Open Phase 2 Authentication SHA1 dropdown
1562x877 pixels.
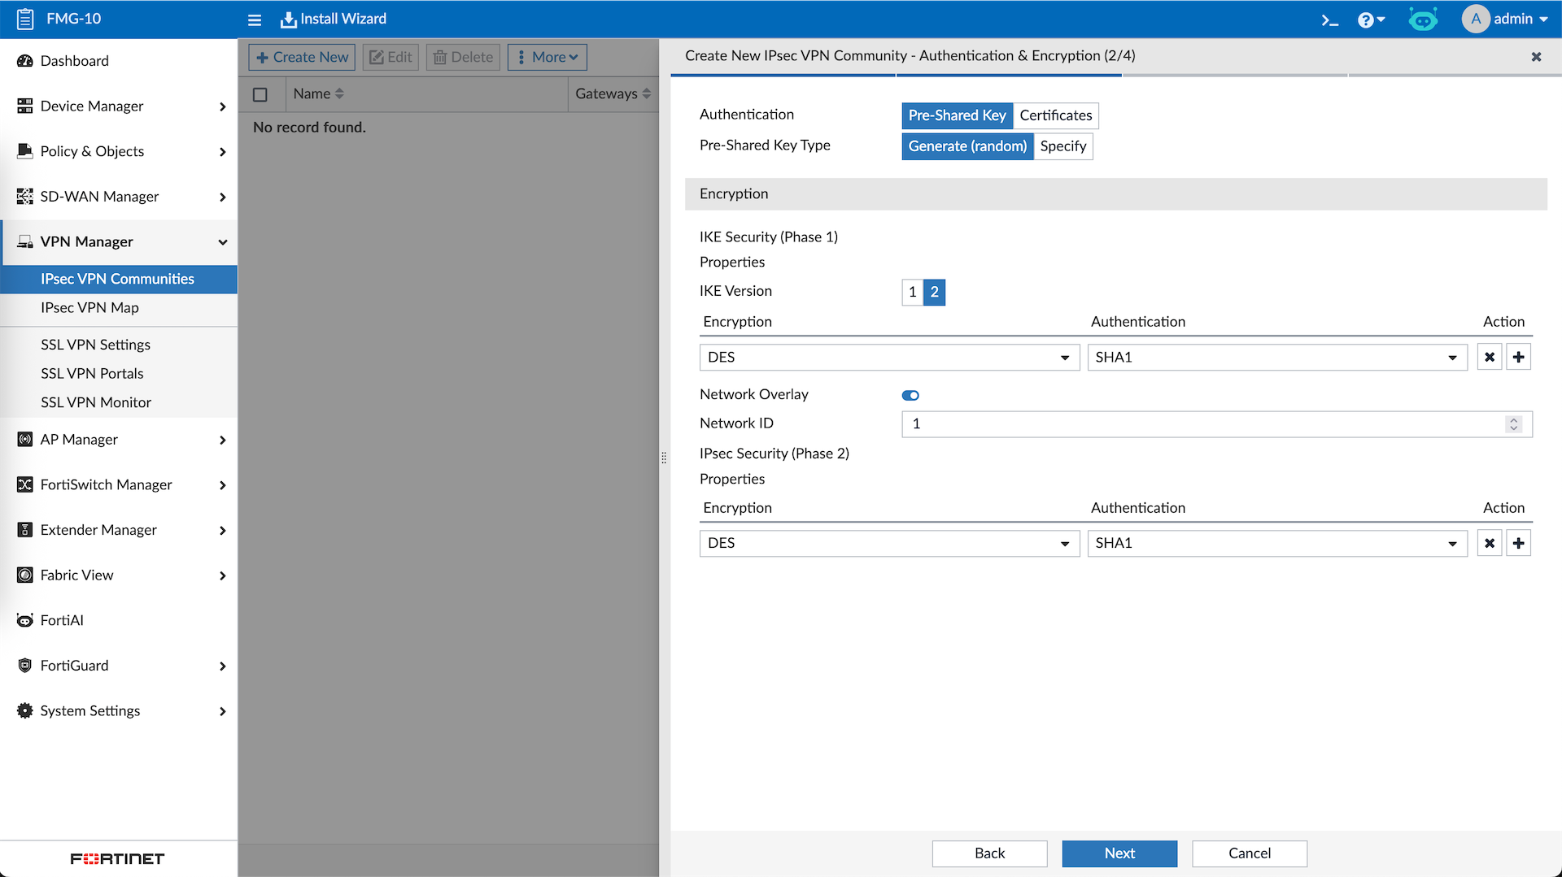coord(1276,544)
